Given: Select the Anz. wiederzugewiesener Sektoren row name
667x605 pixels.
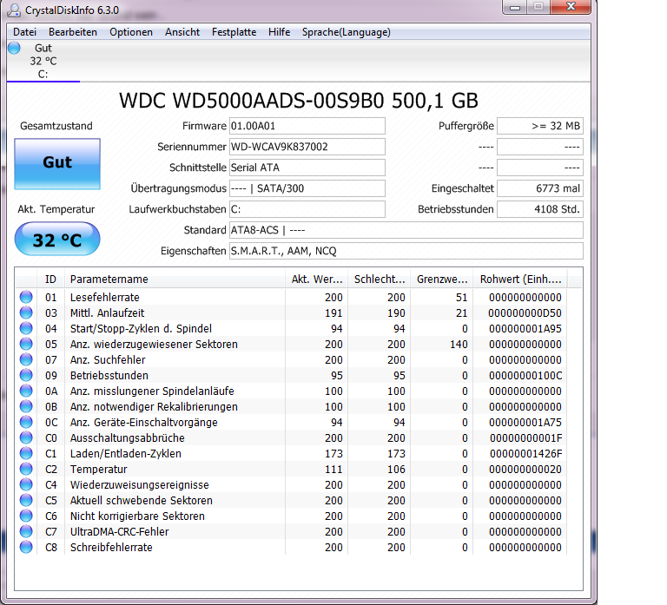Looking at the screenshot, I should (x=154, y=344).
